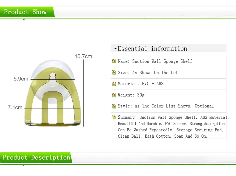Click the note icon beside Size row
This screenshot has width=236, height=176.
coord(114,73)
